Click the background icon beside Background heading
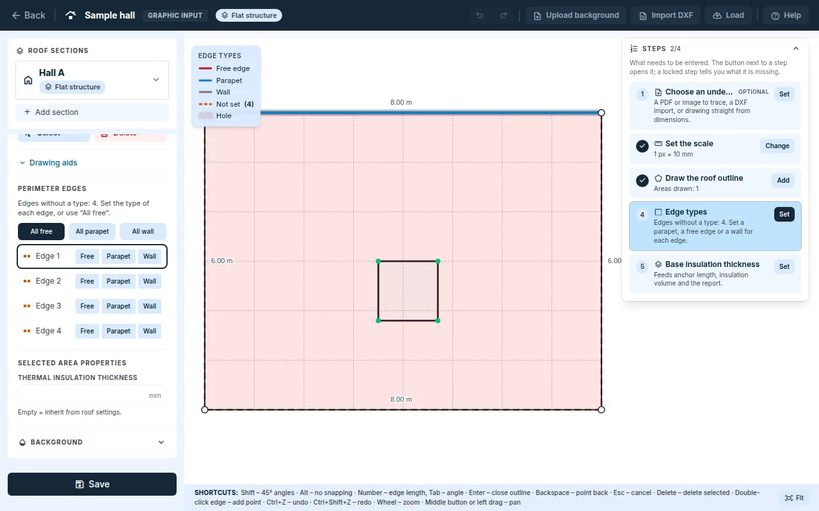Viewport: 819px width, 511px height. 22,442
